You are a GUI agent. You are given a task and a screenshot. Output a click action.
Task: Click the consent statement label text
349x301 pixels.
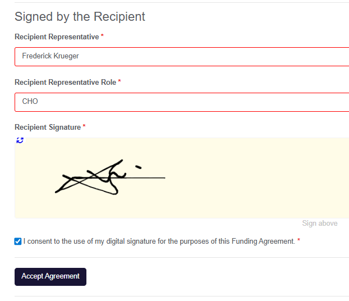159,241
